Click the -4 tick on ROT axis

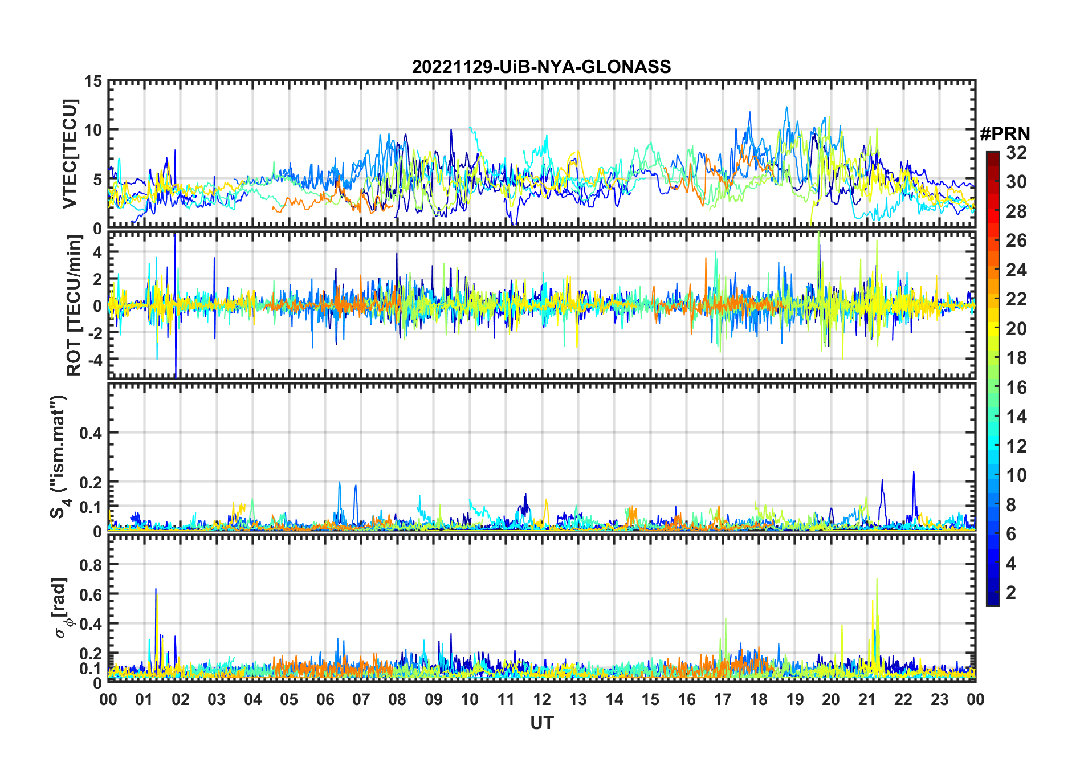(x=96, y=360)
